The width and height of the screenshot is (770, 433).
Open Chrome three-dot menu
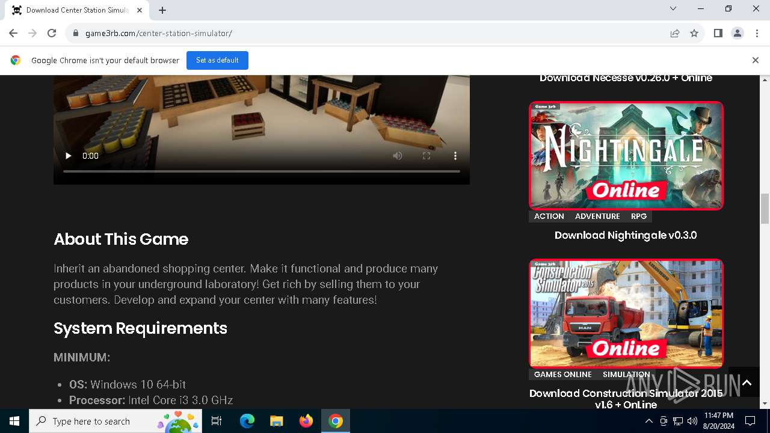(x=757, y=33)
